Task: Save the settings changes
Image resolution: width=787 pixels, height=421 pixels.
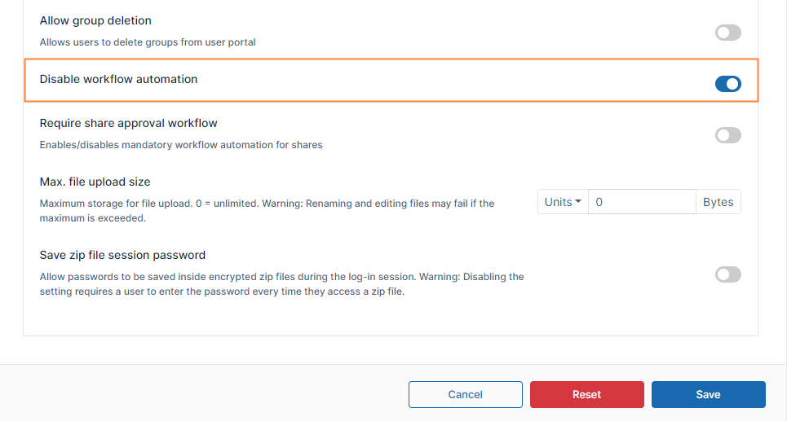Action: coord(708,394)
